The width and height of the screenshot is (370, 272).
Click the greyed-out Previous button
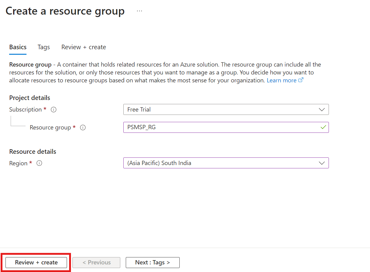(x=97, y=263)
